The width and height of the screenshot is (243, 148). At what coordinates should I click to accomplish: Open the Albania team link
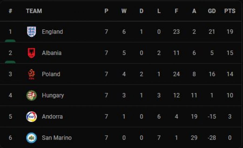[52, 53]
